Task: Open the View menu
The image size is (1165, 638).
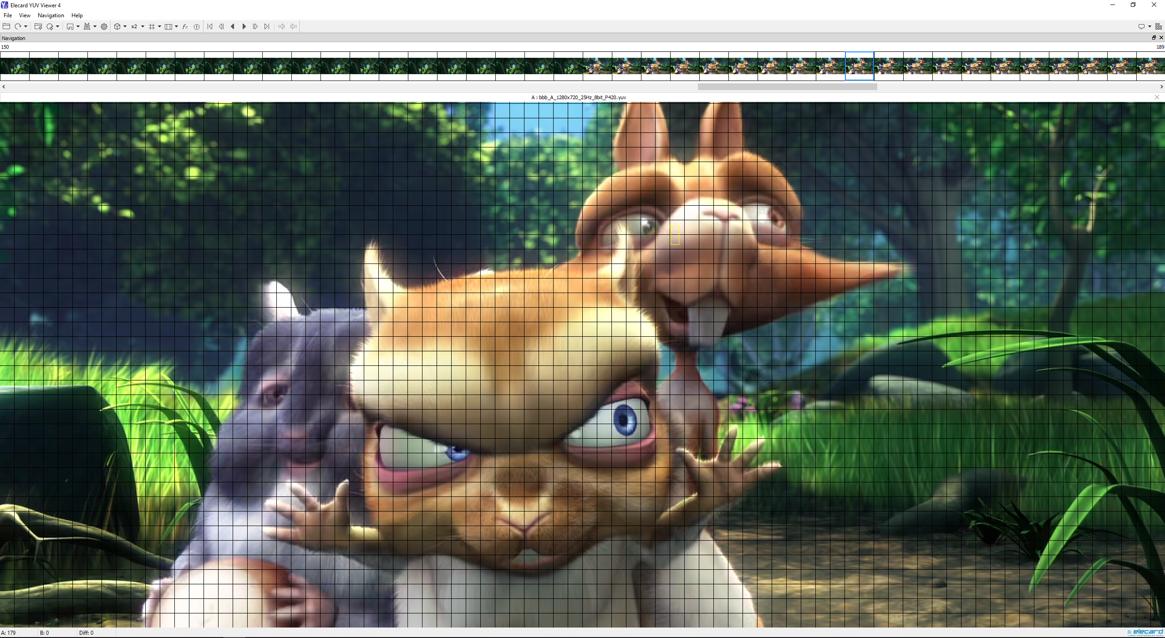Action: 24,15
